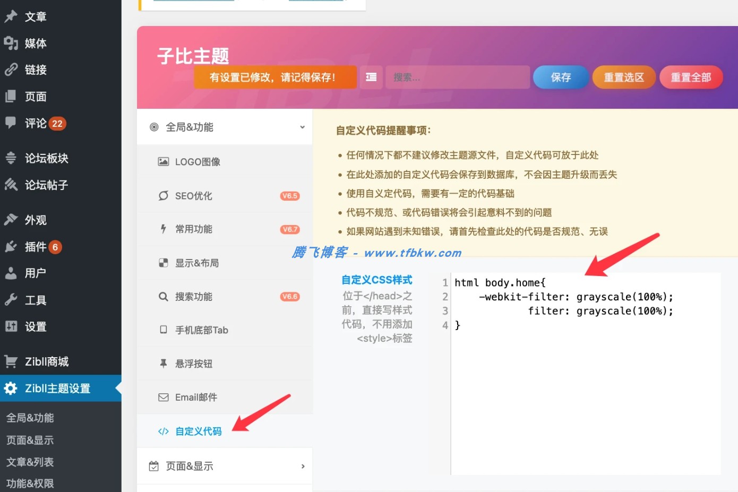The height and width of the screenshot is (492, 738).
Task: Select 文章&列表 in the sidebar submenu
Action: coord(30,462)
